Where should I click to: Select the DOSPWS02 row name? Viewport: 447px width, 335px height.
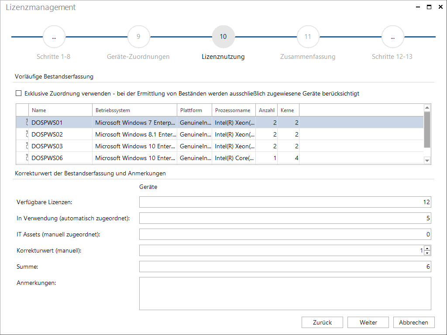tap(47, 134)
